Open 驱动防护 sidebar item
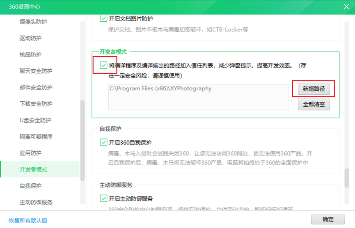This screenshot has height=228, width=355. pos(30,38)
